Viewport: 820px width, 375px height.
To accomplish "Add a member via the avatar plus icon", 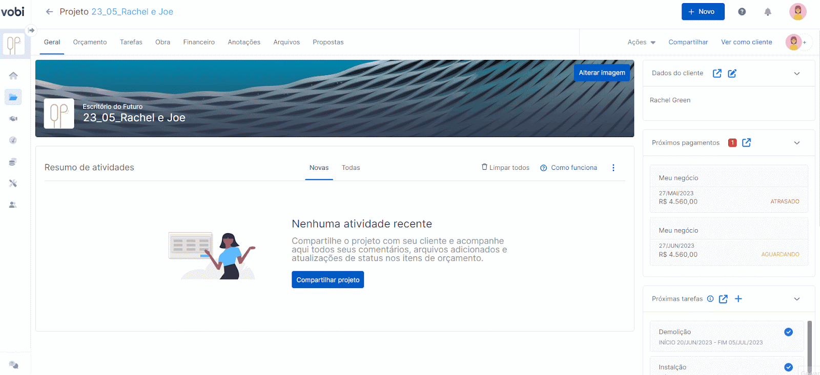I will (x=804, y=42).
